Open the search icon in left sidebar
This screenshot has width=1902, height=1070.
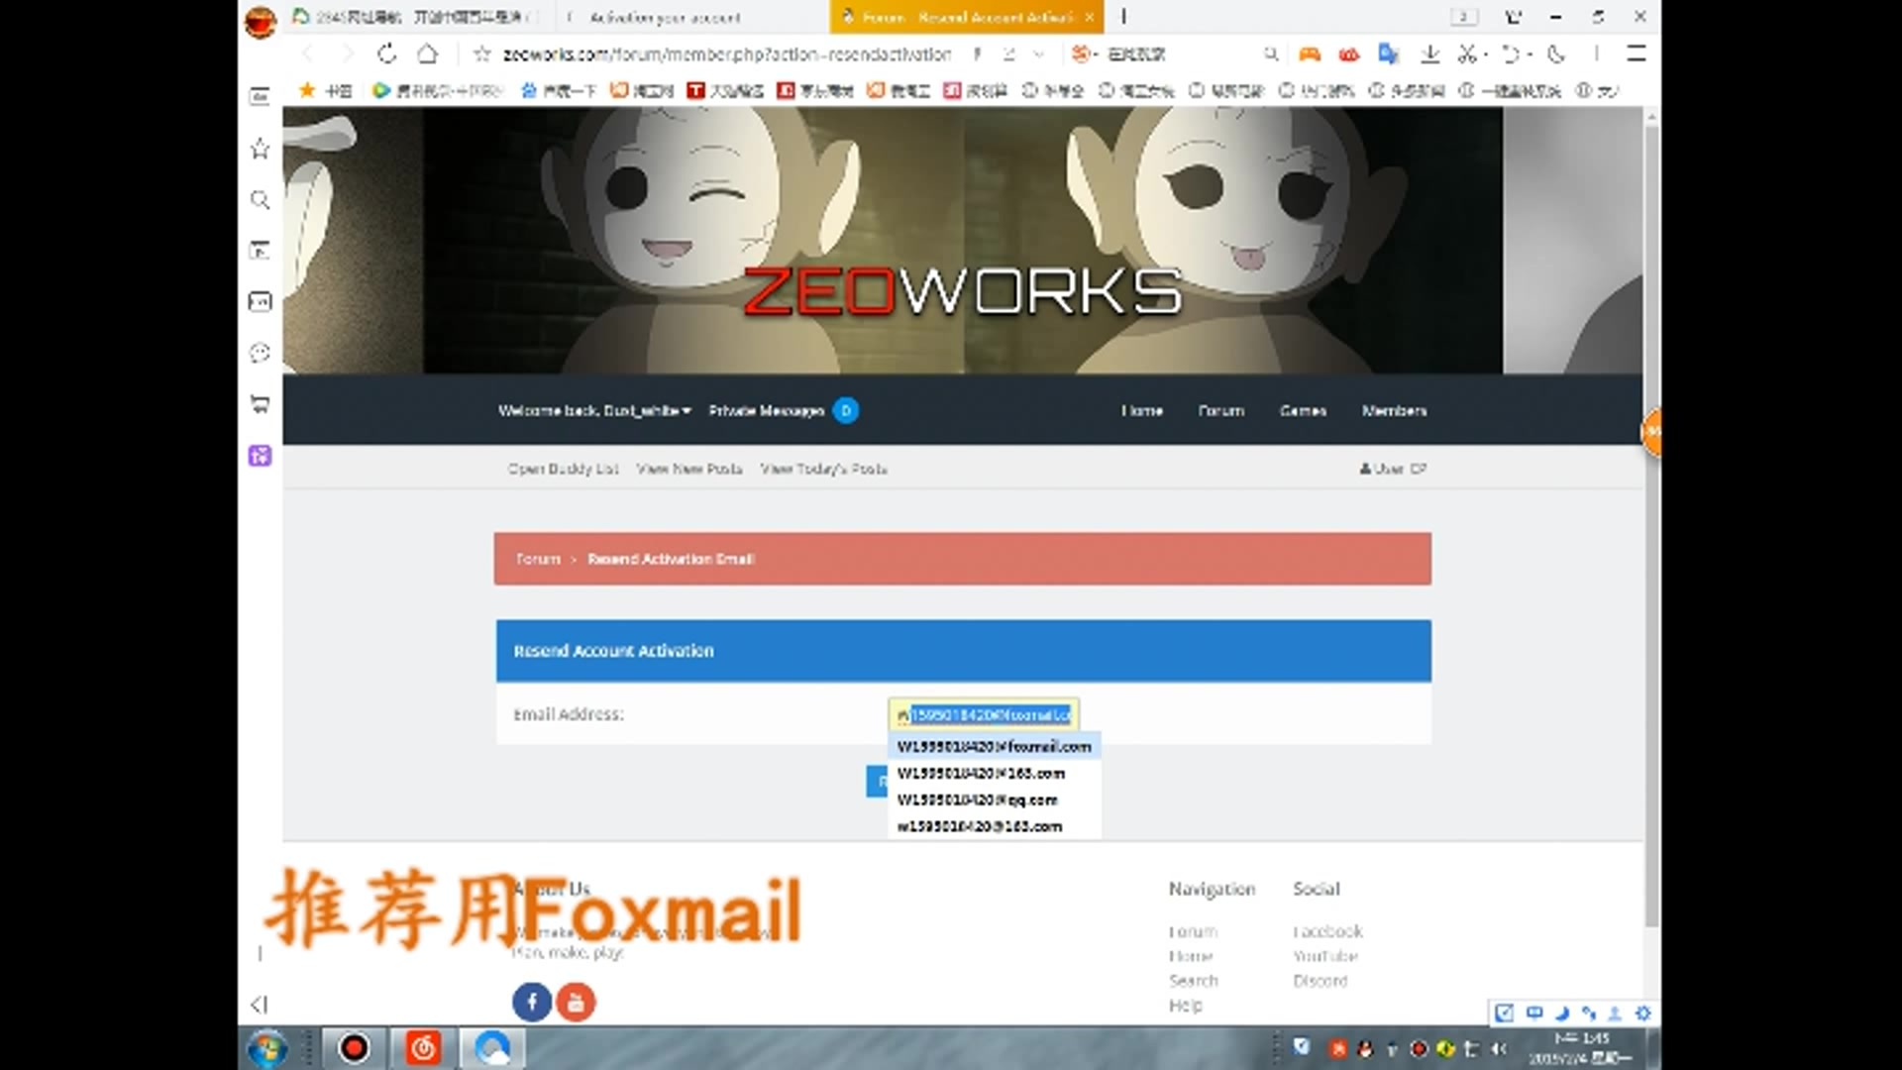(x=260, y=200)
